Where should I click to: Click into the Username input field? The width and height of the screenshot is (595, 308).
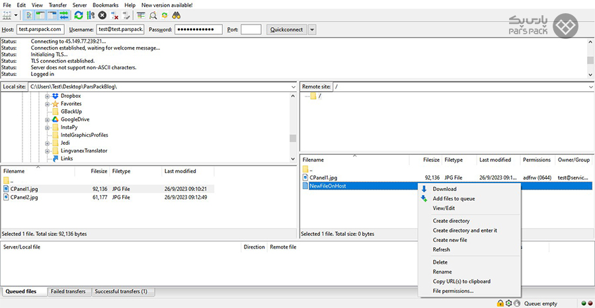(121, 30)
